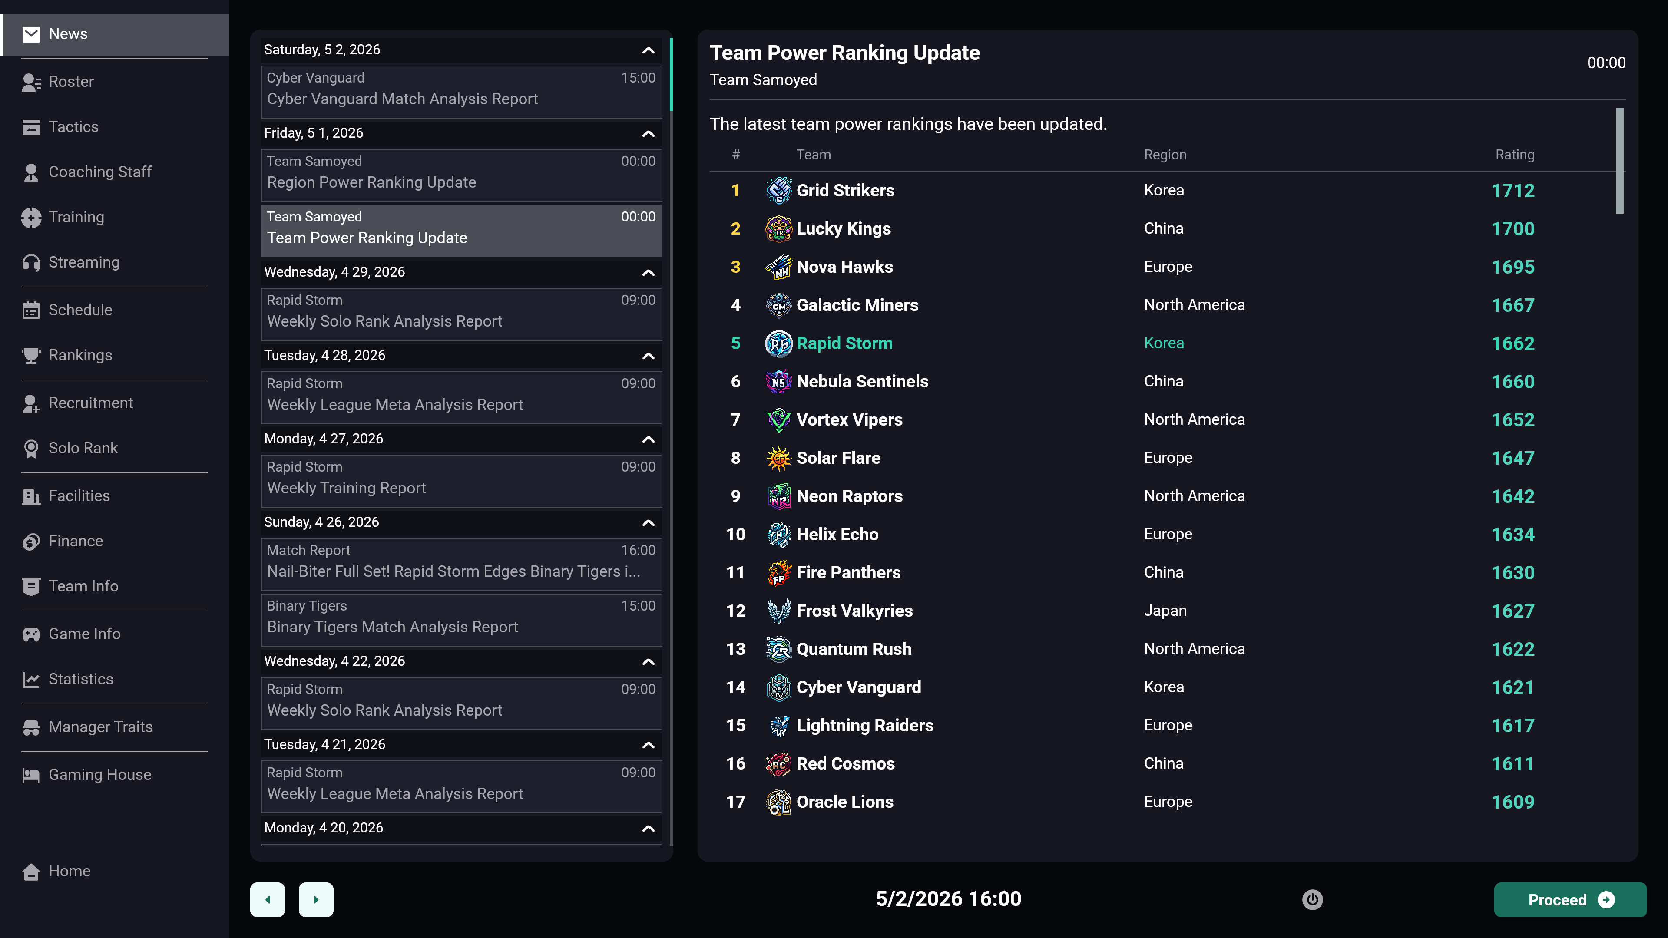Open Rankings via the trophy icon
Screen dimensions: 1668x938
pos(30,355)
